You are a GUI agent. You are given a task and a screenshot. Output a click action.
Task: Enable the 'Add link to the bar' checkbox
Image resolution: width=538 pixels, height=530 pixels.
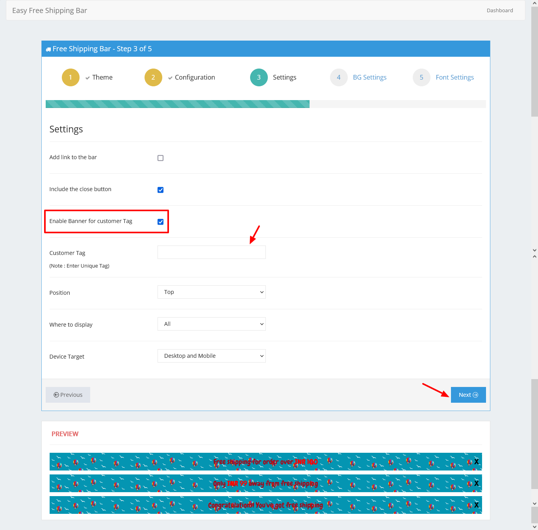(160, 158)
